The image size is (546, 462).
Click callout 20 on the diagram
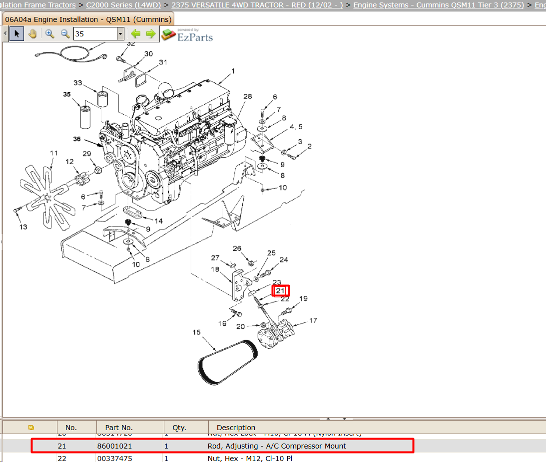point(241,326)
